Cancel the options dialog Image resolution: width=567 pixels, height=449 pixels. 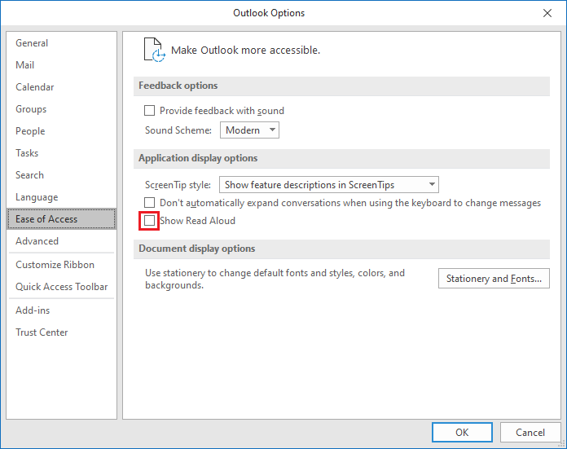pyautogui.click(x=530, y=432)
